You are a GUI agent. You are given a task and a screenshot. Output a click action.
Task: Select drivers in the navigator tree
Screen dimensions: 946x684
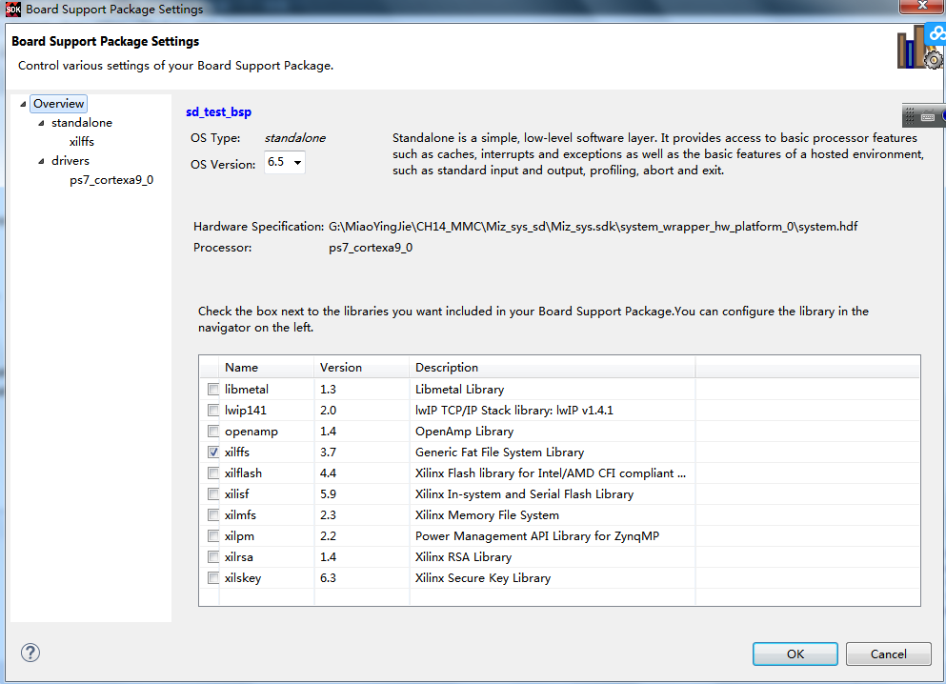pos(70,160)
